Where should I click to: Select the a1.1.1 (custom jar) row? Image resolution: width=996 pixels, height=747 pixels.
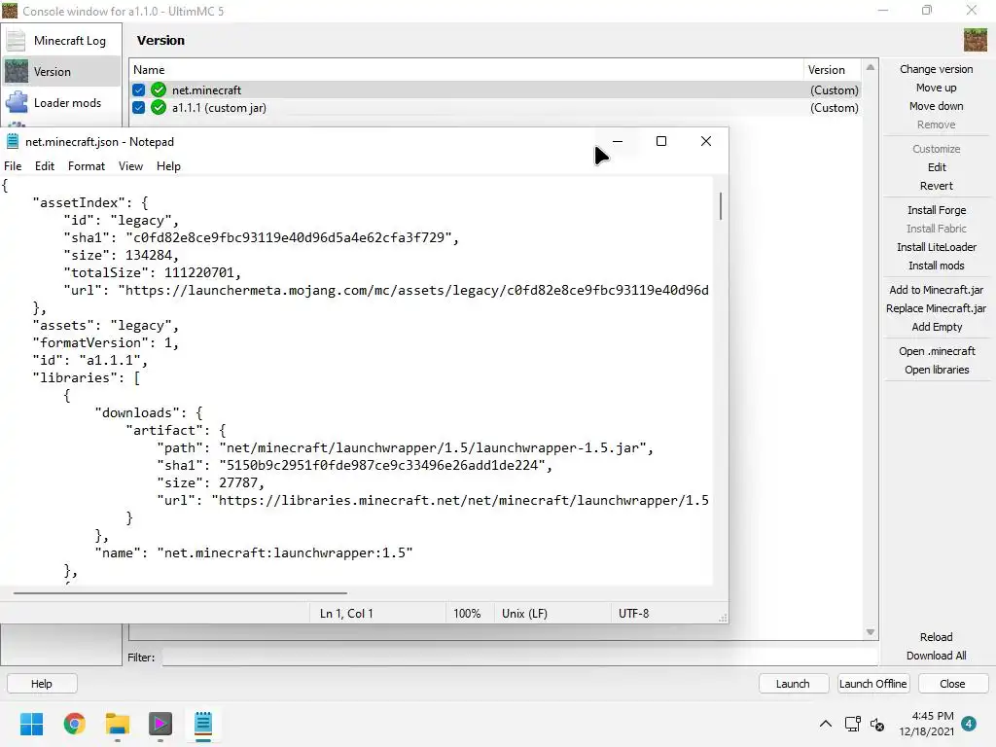point(495,108)
